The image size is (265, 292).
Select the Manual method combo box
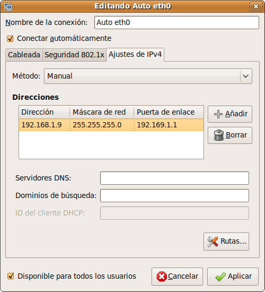tap(148, 76)
